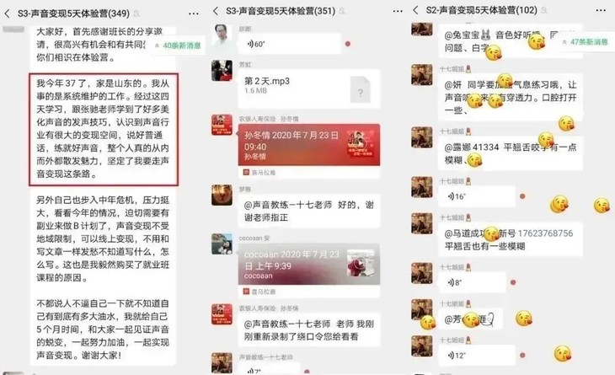615x375 pixels.
Task: Jump to 47 new messages
Action: point(586,41)
